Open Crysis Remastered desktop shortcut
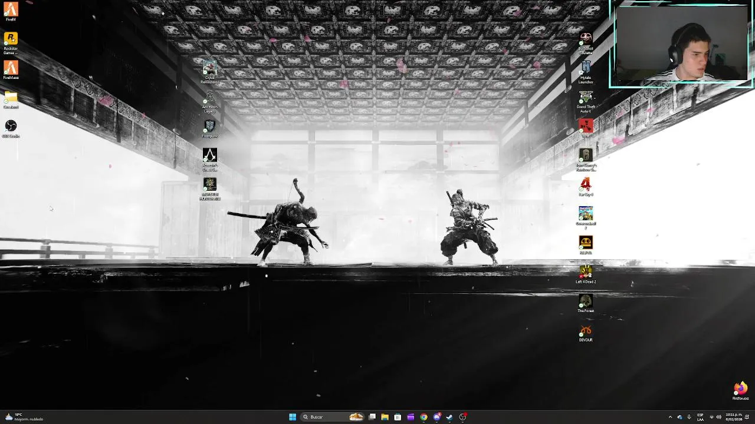Screen dimensions: 755x424 [209, 72]
